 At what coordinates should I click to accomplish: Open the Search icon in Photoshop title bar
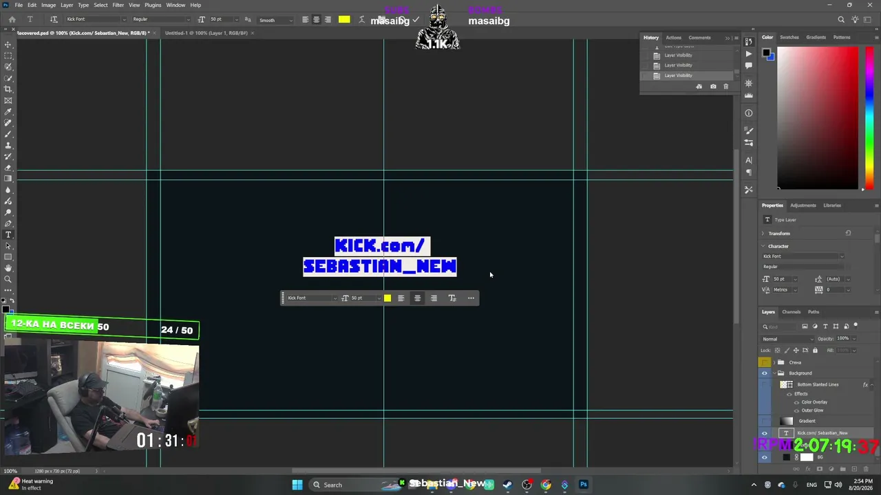[841, 20]
